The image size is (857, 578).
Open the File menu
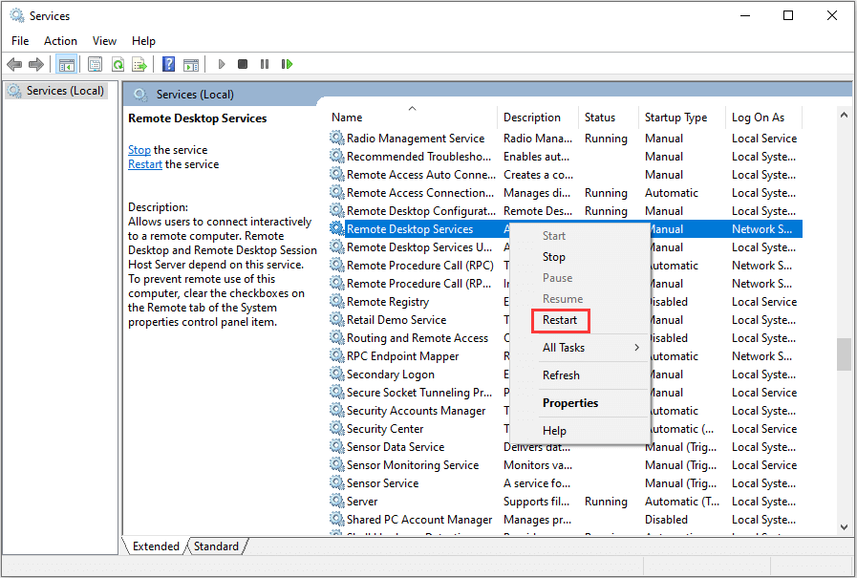20,41
